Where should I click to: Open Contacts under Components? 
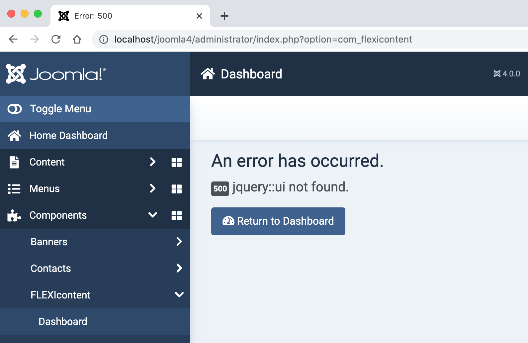(x=51, y=269)
